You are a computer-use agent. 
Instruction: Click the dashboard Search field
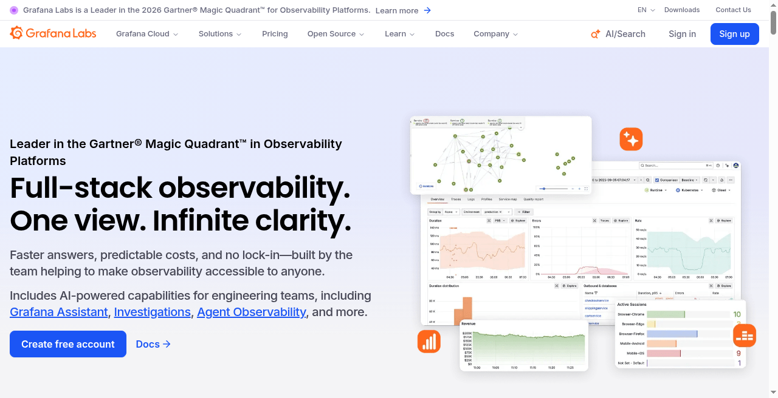(676, 166)
